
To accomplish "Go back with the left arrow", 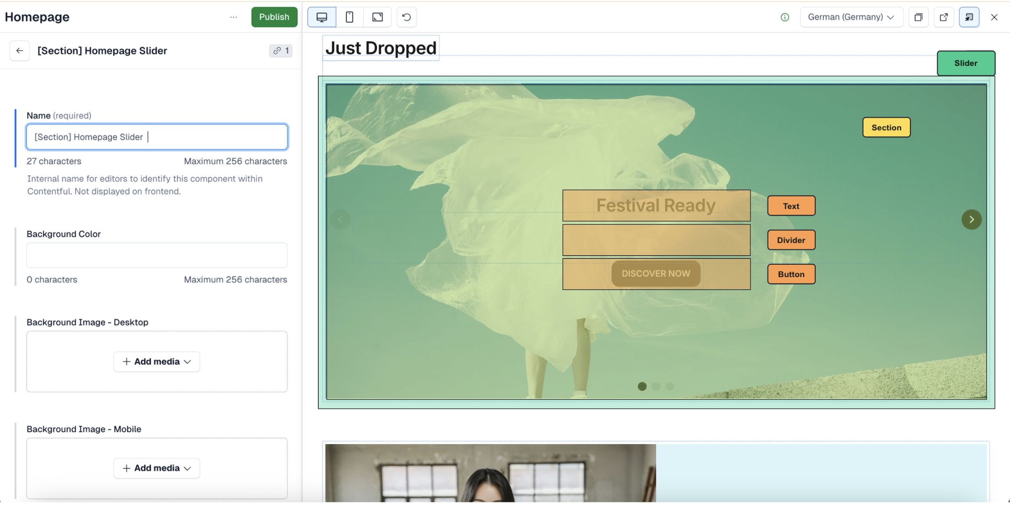I will click(x=20, y=51).
